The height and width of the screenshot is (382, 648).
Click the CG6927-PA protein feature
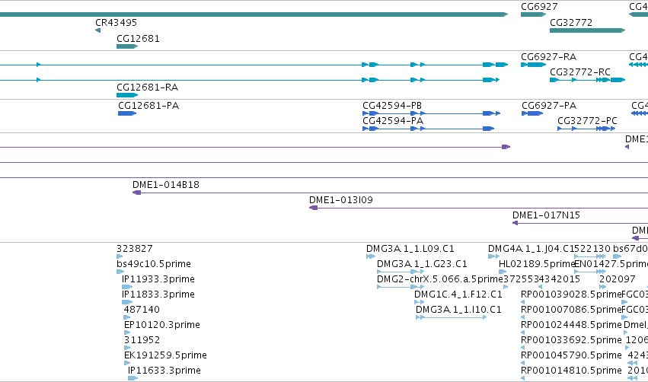[532, 113]
